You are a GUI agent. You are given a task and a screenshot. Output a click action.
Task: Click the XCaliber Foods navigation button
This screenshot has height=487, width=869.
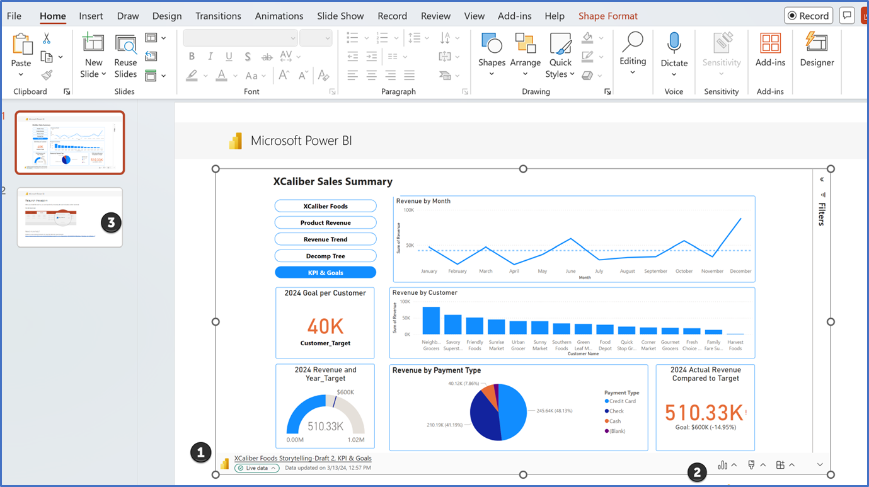[325, 206]
